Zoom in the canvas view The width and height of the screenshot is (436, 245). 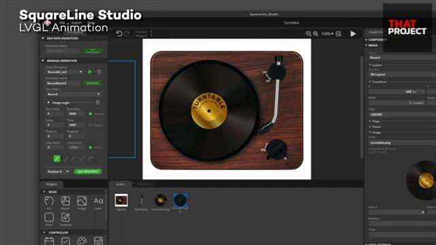click(315, 33)
